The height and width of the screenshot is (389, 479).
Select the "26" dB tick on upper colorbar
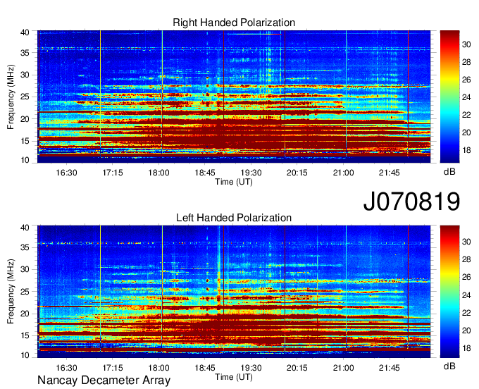[466, 80]
